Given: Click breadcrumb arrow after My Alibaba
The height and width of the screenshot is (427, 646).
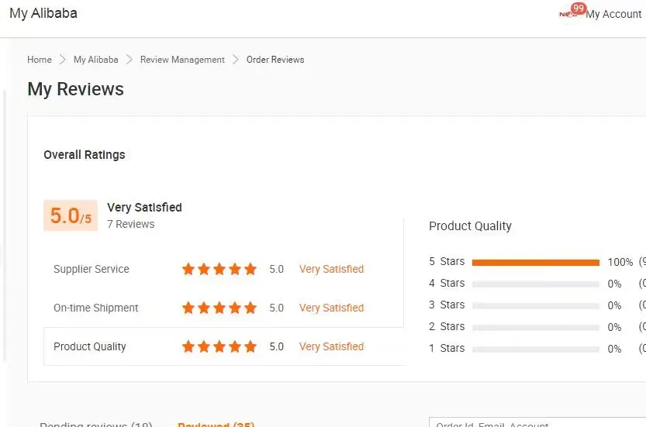Looking at the screenshot, I should click(x=130, y=60).
